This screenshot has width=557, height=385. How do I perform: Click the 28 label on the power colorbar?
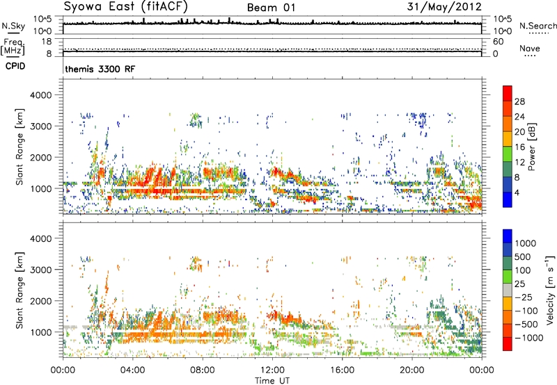click(519, 101)
